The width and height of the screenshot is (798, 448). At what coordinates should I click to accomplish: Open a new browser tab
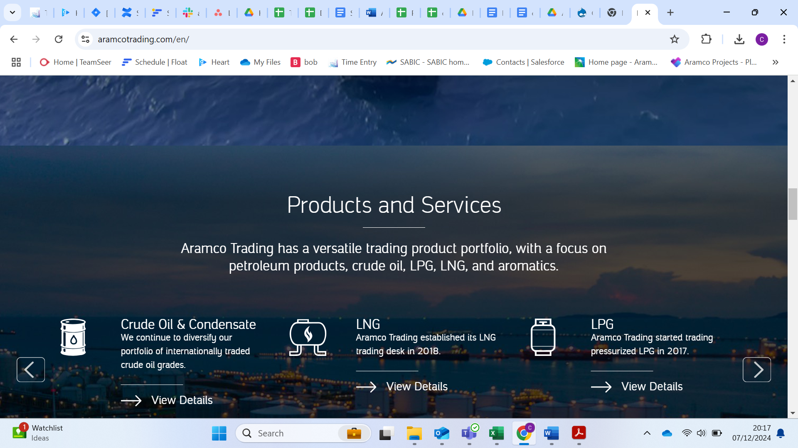[670, 12]
